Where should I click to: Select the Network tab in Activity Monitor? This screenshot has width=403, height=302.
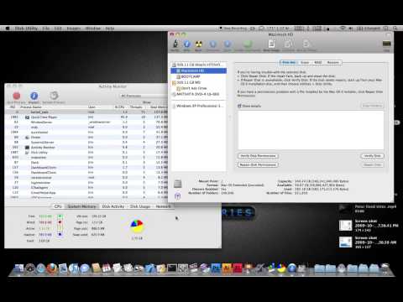(163, 206)
